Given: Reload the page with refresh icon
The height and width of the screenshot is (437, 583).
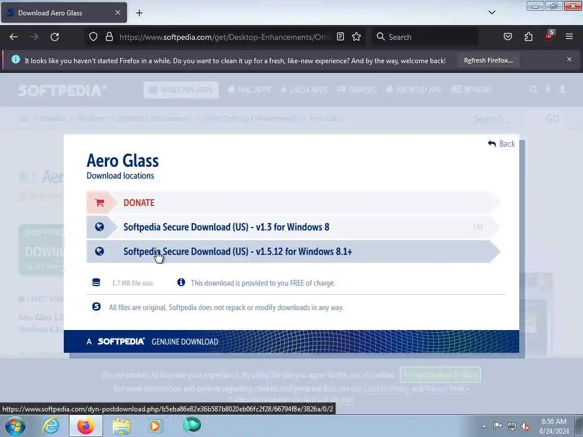Looking at the screenshot, I should click(x=55, y=37).
